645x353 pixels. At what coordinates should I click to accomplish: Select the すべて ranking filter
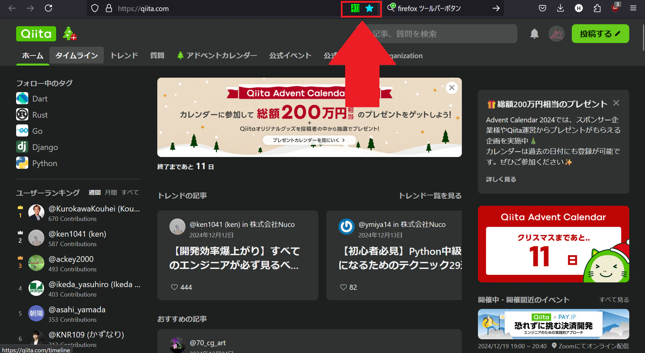(130, 193)
